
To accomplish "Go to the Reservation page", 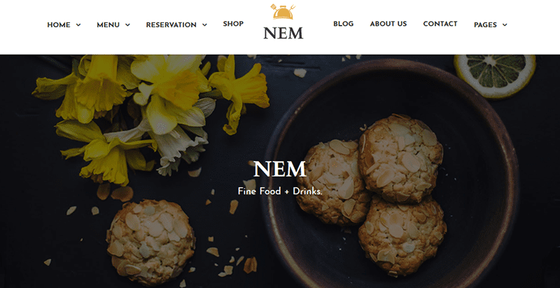I will tap(171, 25).
